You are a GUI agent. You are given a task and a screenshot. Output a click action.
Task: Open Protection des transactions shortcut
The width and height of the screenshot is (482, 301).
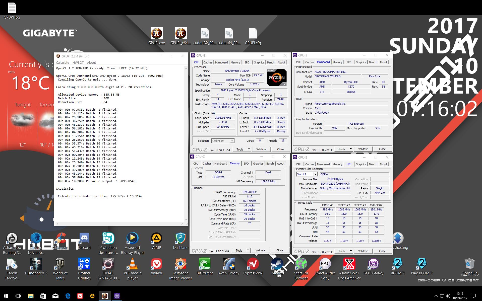(108, 243)
